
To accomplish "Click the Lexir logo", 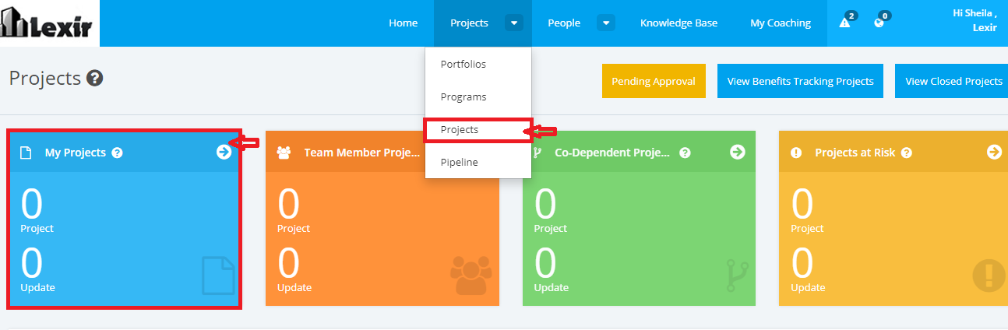I will click(50, 23).
